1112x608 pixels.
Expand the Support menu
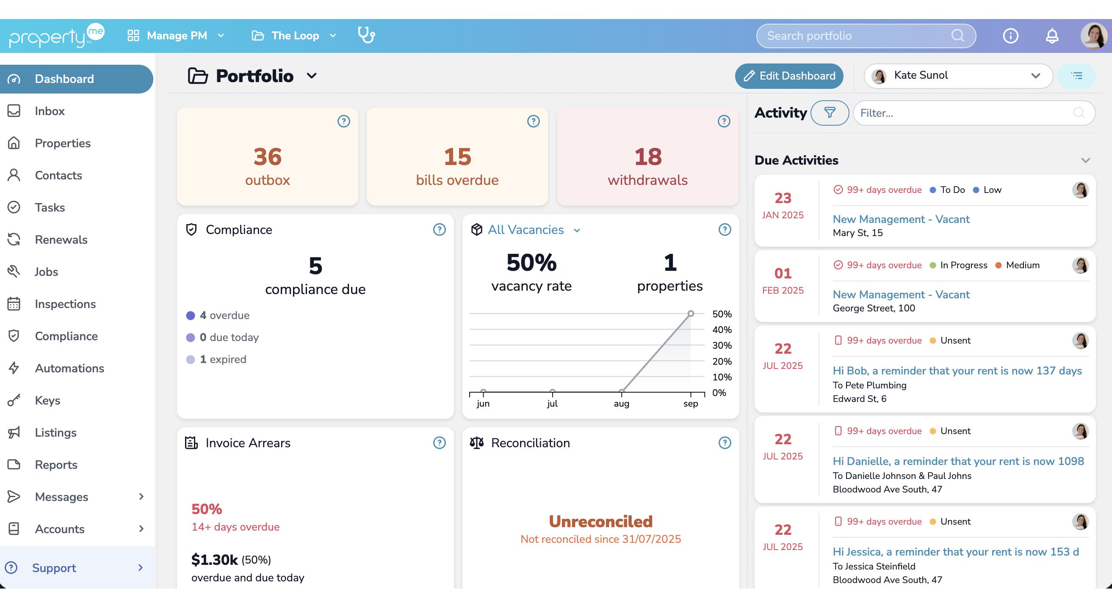point(77,567)
